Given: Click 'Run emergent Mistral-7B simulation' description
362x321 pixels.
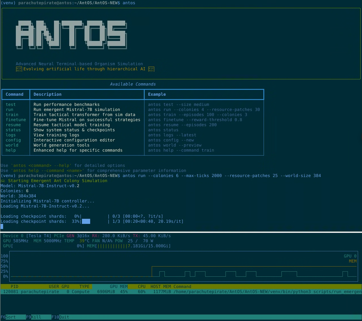Looking at the screenshot, I should (x=77, y=110).
